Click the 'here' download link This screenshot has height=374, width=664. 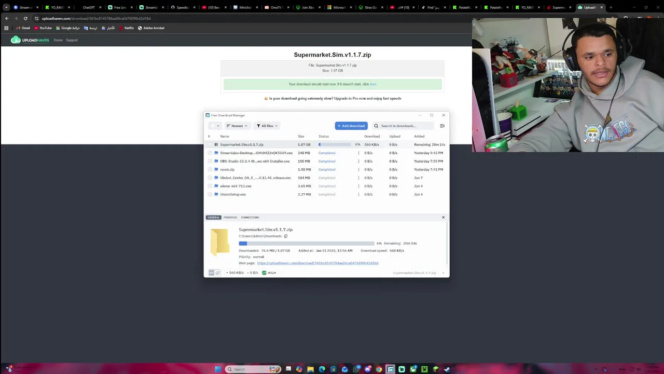373,84
